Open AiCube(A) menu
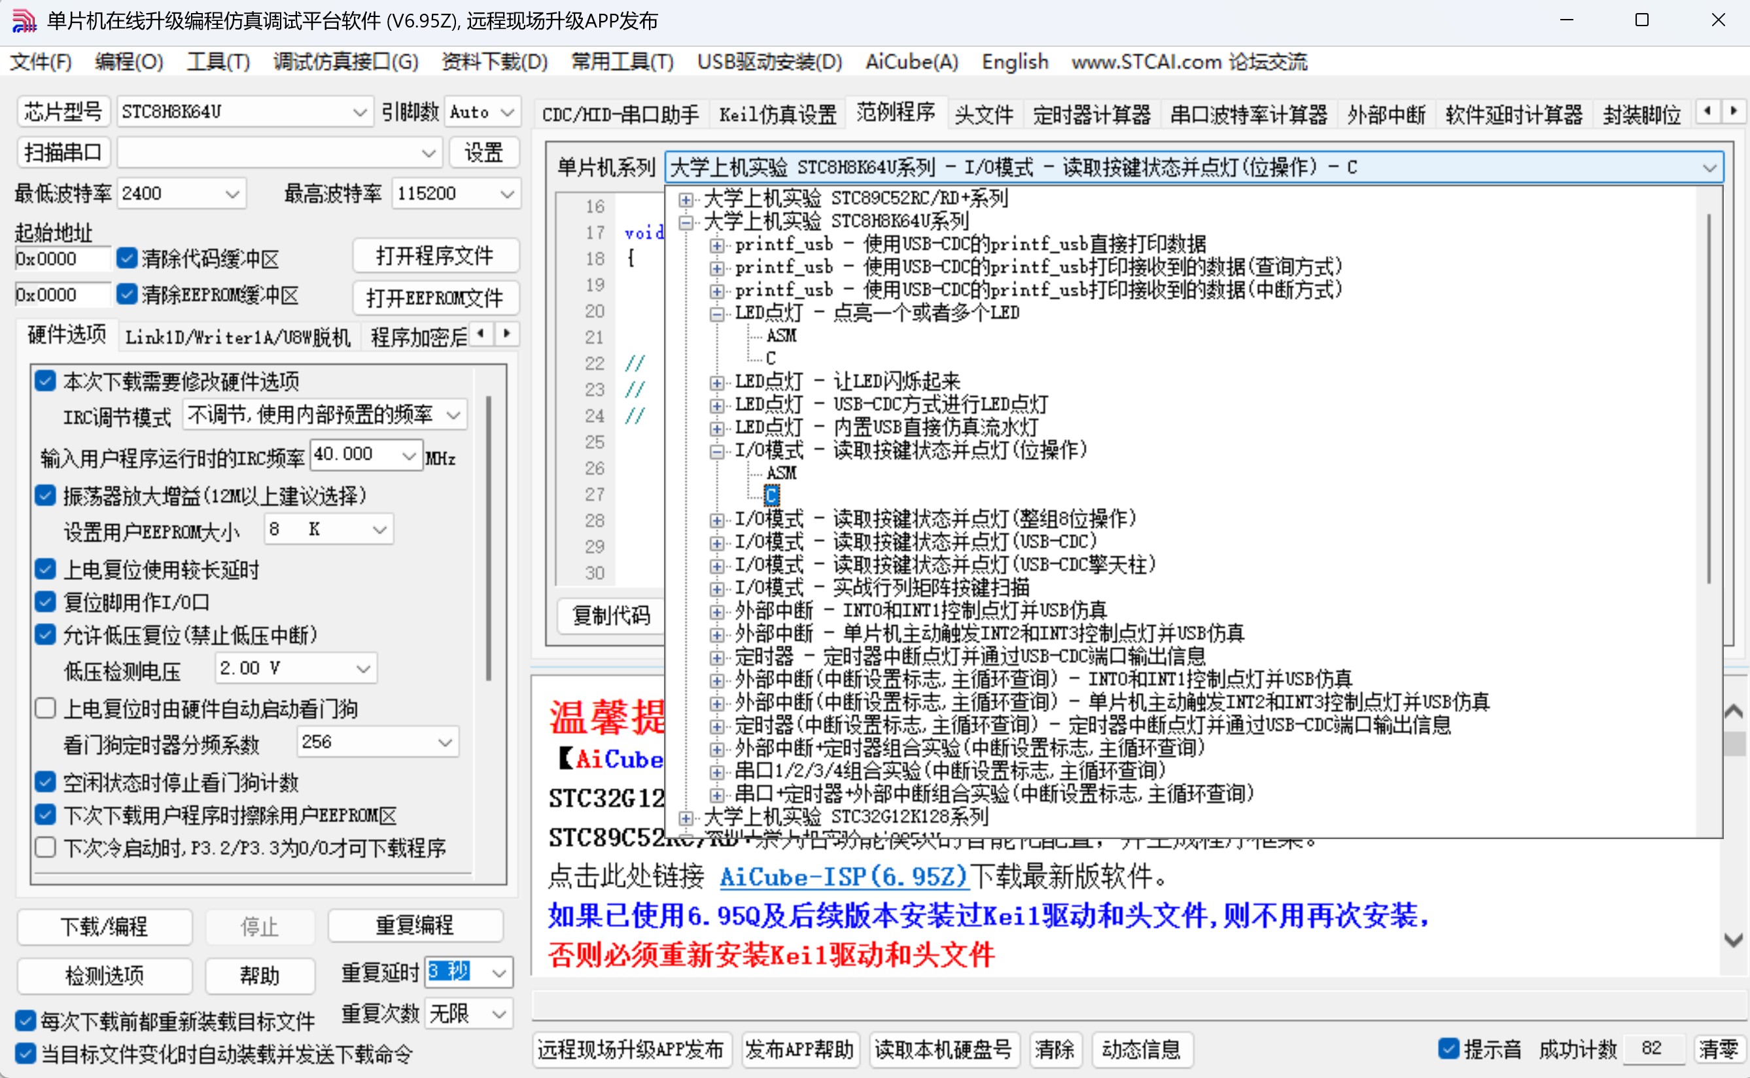The width and height of the screenshot is (1750, 1078). [911, 62]
